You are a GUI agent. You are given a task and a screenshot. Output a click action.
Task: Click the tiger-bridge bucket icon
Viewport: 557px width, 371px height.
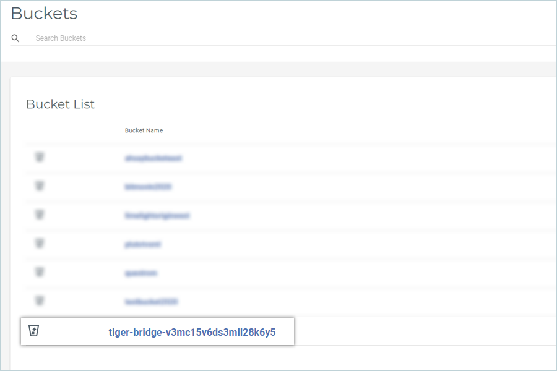[x=34, y=332]
